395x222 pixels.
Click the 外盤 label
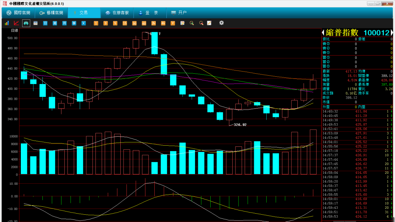(326, 107)
